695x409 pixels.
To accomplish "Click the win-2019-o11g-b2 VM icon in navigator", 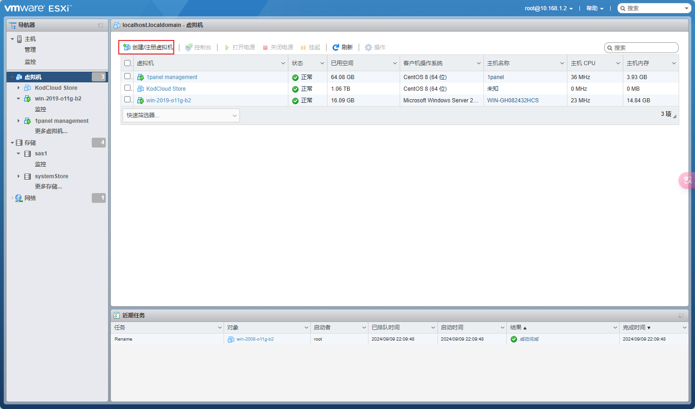I will 27,99.
